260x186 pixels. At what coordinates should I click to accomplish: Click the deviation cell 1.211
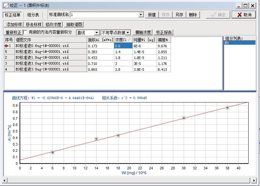point(163,57)
